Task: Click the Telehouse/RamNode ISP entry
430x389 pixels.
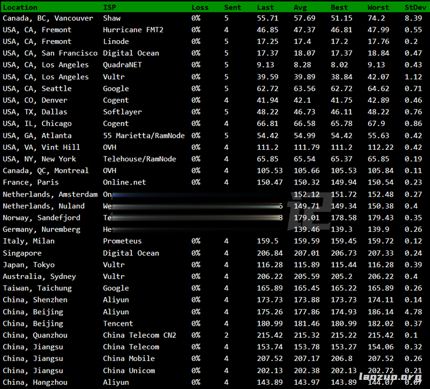Action: point(140,159)
